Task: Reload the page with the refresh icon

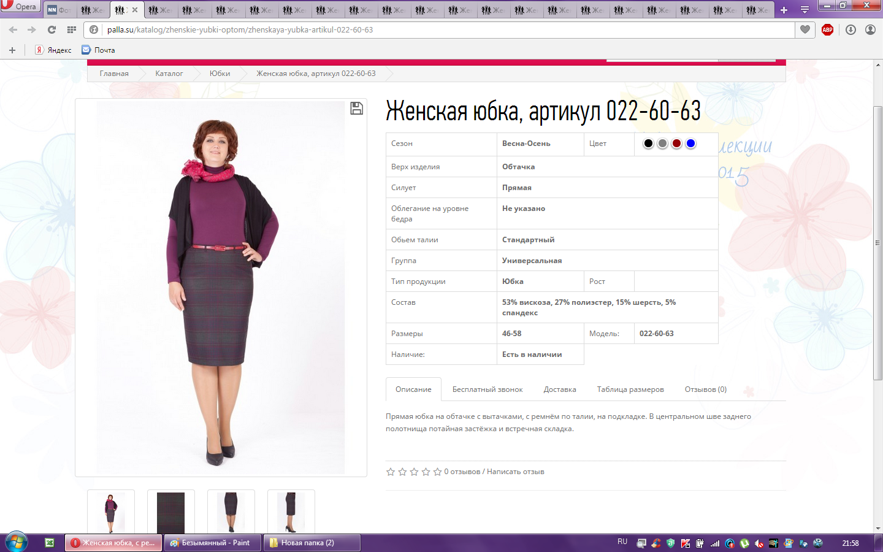Action: pyautogui.click(x=52, y=29)
